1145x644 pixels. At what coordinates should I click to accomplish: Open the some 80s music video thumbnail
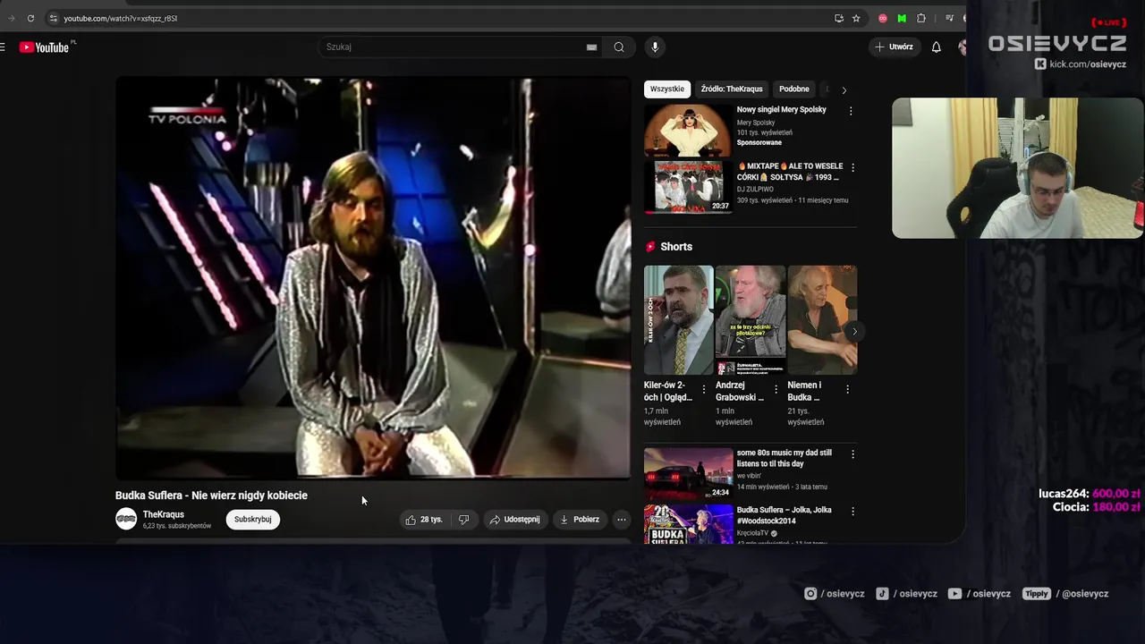pos(688,474)
